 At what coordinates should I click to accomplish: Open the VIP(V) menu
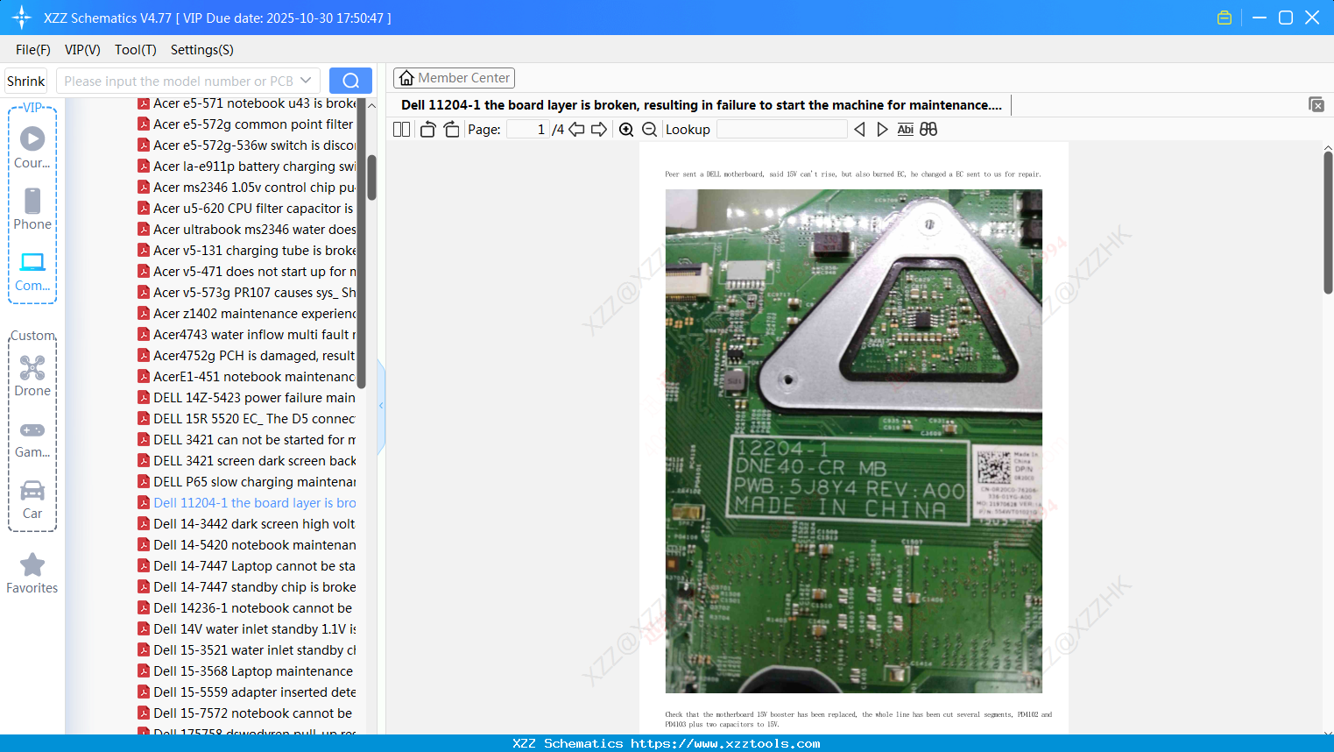click(82, 50)
